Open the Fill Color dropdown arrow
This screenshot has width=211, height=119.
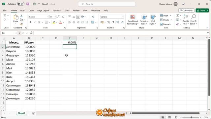57,22
